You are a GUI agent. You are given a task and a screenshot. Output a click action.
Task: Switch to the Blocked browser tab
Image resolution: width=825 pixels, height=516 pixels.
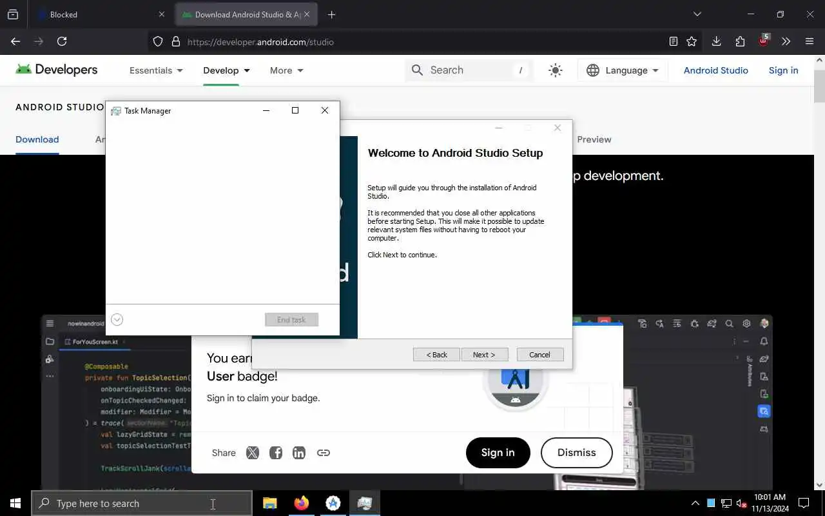pos(101,14)
